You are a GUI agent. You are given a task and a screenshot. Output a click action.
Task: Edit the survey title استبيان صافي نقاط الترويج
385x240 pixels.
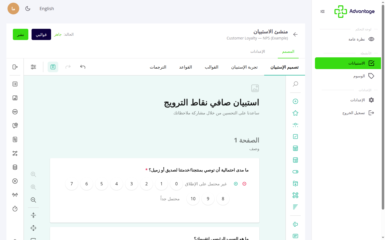211,103
